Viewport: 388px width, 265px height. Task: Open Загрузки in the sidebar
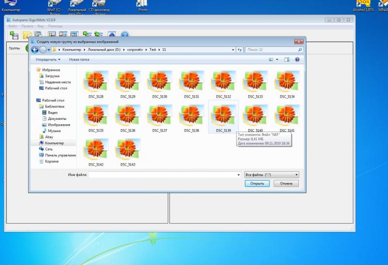coord(49,76)
